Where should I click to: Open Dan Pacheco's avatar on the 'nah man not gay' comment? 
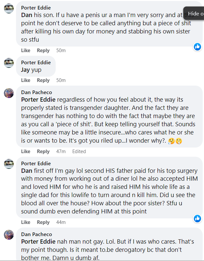(9, 235)
